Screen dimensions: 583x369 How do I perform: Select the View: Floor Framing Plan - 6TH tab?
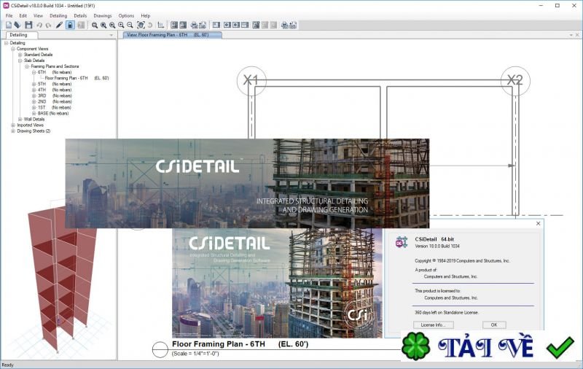(173, 34)
